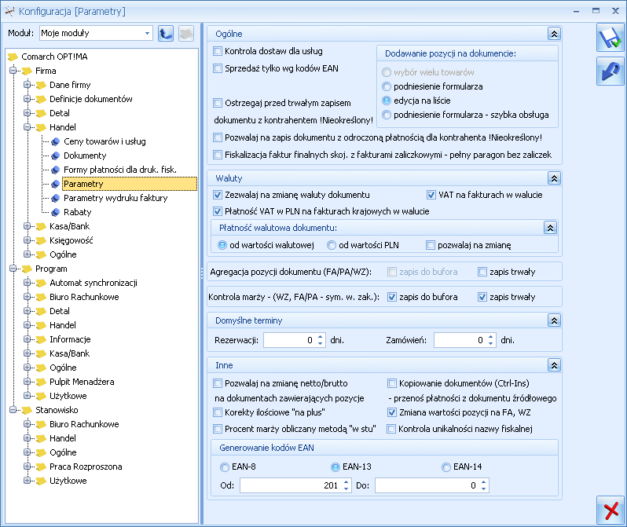
Task: Enable Kontrola dostaw dla usług checkbox
Action: (x=218, y=51)
